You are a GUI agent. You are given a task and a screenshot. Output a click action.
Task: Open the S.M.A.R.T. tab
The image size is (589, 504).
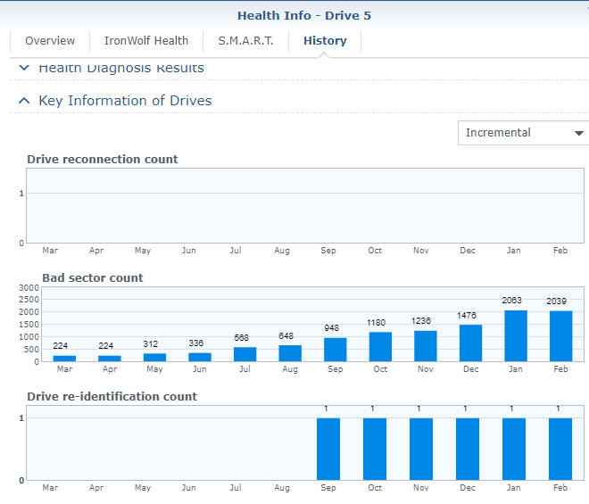point(245,40)
